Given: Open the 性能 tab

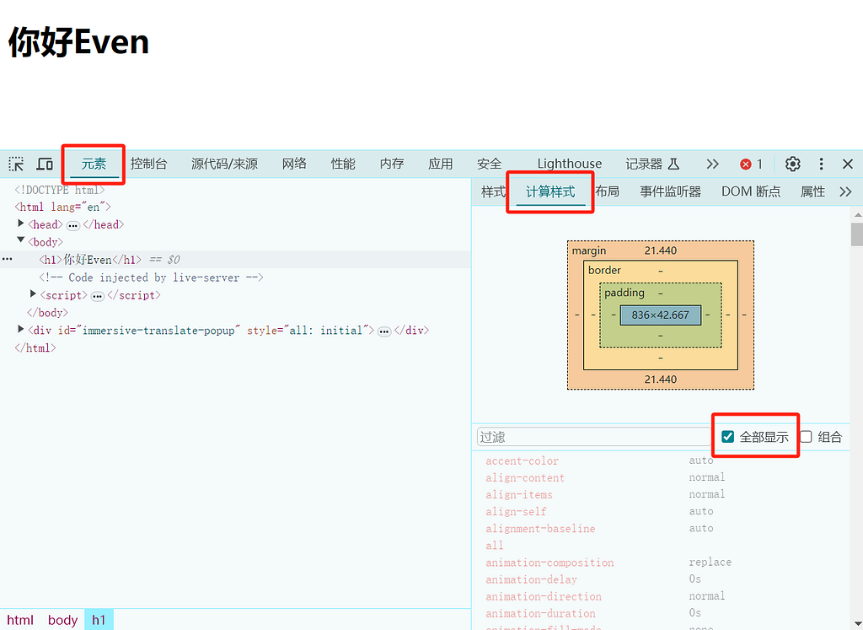Looking at the screenshot, I should pyautogui.click(x=343, y=164).
